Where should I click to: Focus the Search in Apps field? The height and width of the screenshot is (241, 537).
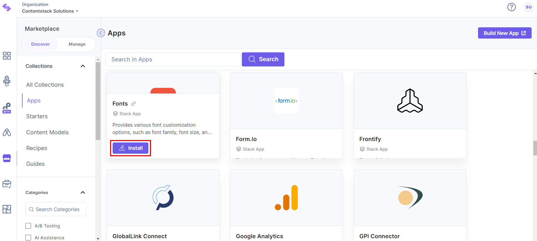[173, 59]
